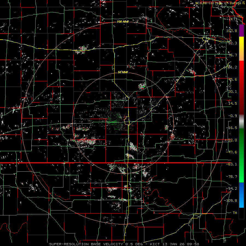Click the -0.9 velocity scale value

tap(233, 116)
